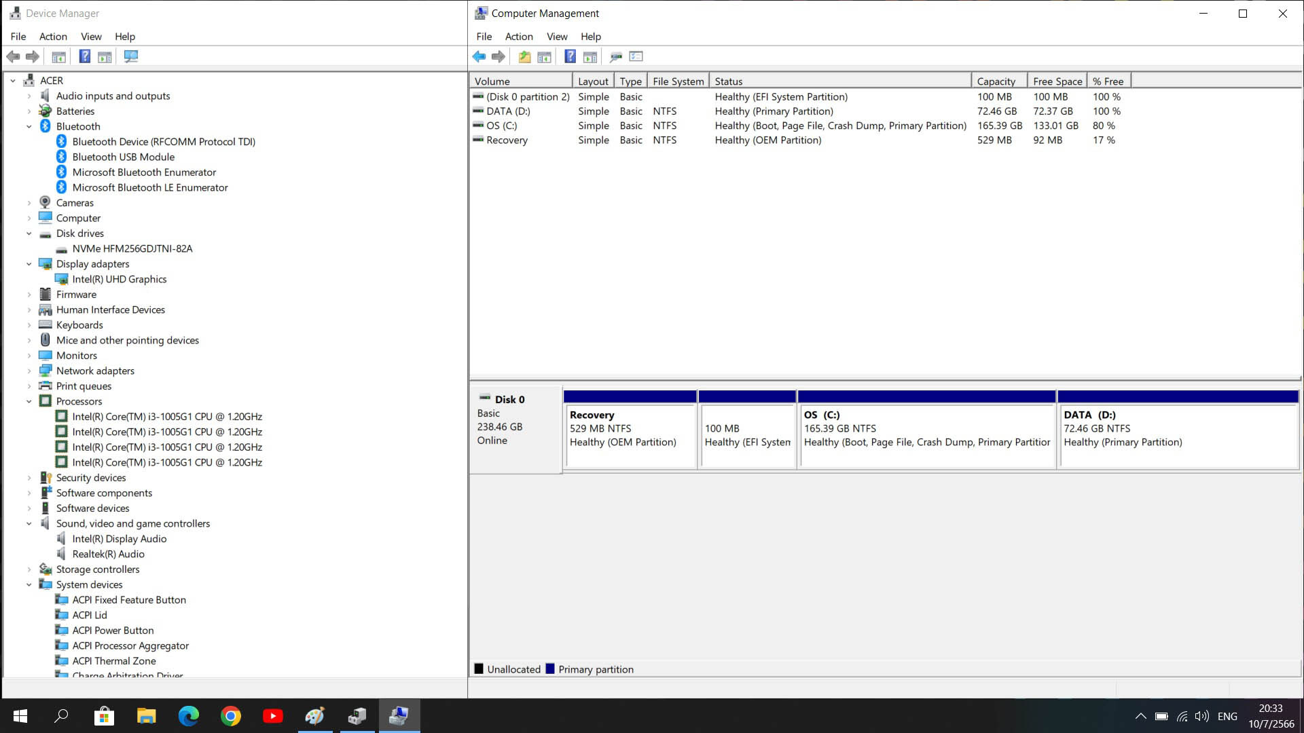
Task: Click Back arrow in Computer Management toolbar
Action: (x=479, y=57)
